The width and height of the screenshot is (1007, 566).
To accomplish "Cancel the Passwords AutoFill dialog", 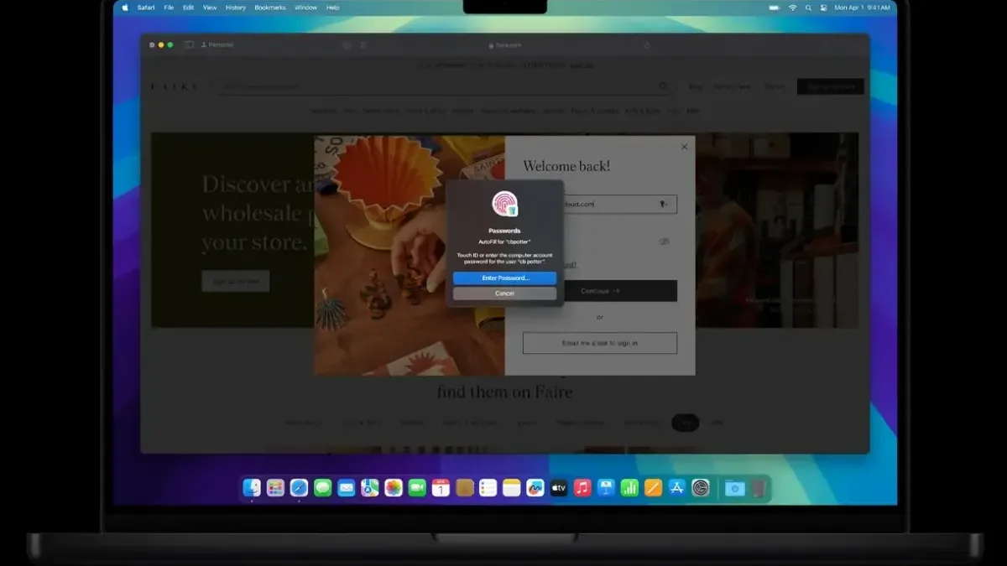I will coord(504,293).
